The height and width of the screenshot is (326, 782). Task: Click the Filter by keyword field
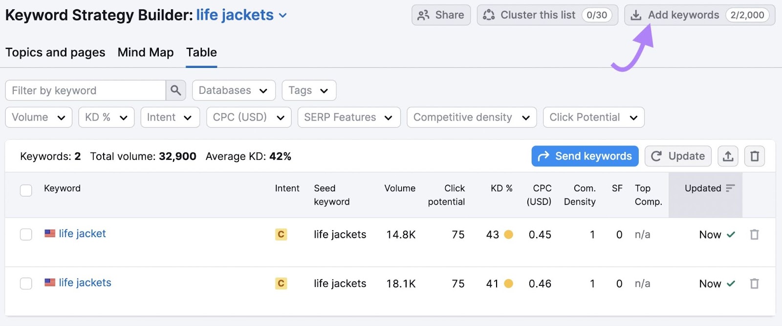tap(86, 90)
